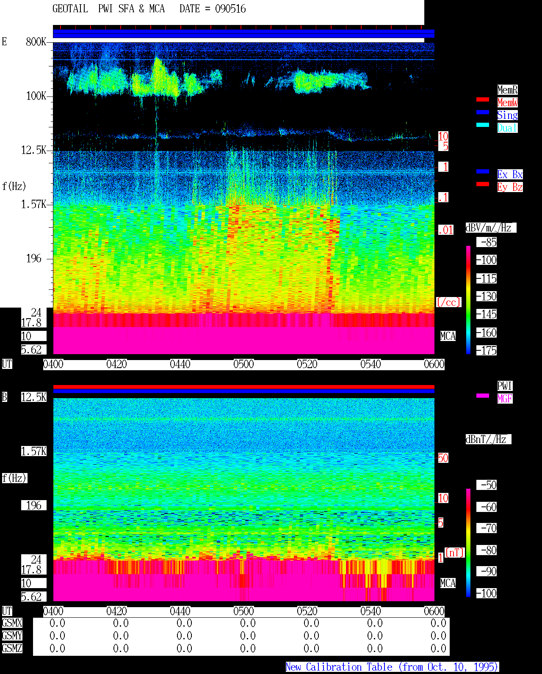This screenshot has height=674, width=542.
Task: Click the cyan Dual legend swatch
Action: (483, 125)
